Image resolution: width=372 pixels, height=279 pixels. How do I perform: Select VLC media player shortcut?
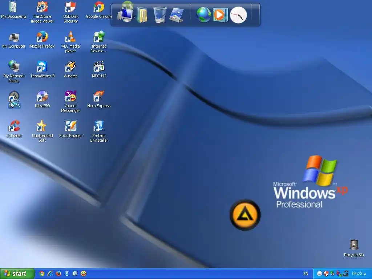click(x=71, y=42)
